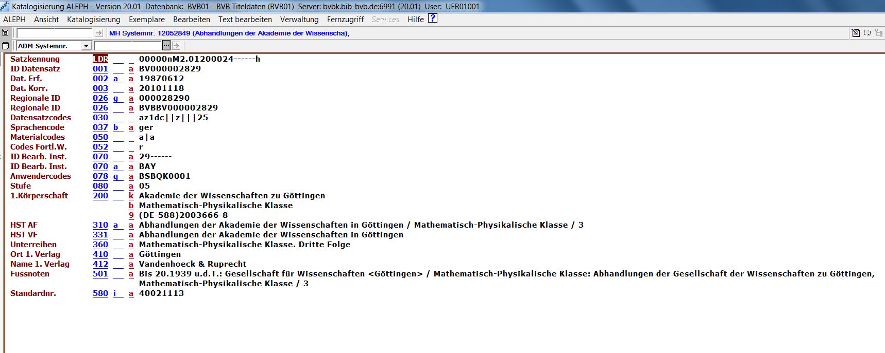
Task: Click the copy icon beside ADM-Systemnr. dropdown
Action: click(x=6, y=46)
